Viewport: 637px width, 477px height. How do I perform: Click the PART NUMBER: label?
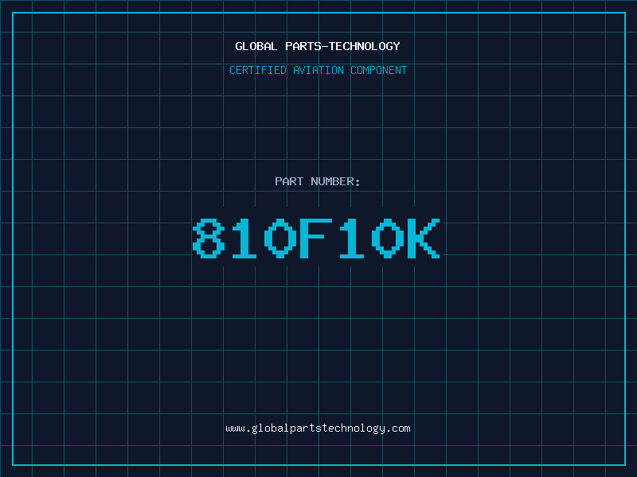pos(318,181)
